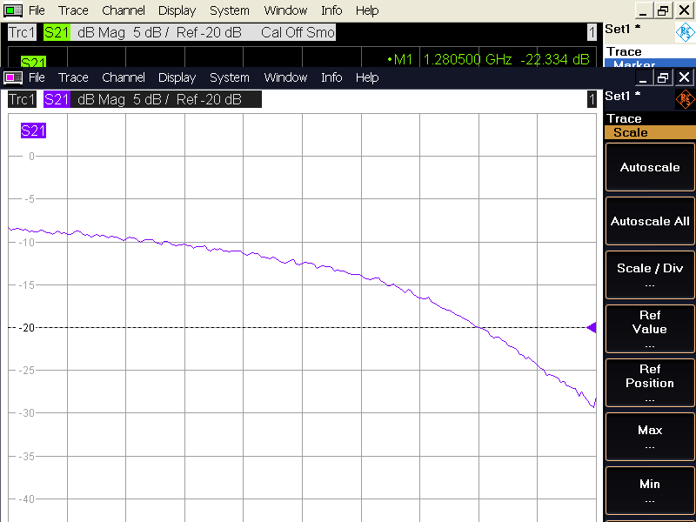Open the Scale / Div setting
Screen dimensions: 696x522
tap(649, 274)
